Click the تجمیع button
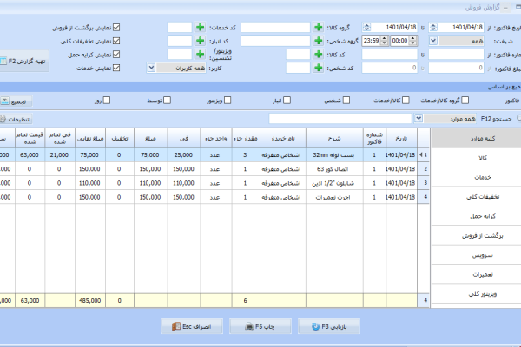521x347 pixels. 16,101
